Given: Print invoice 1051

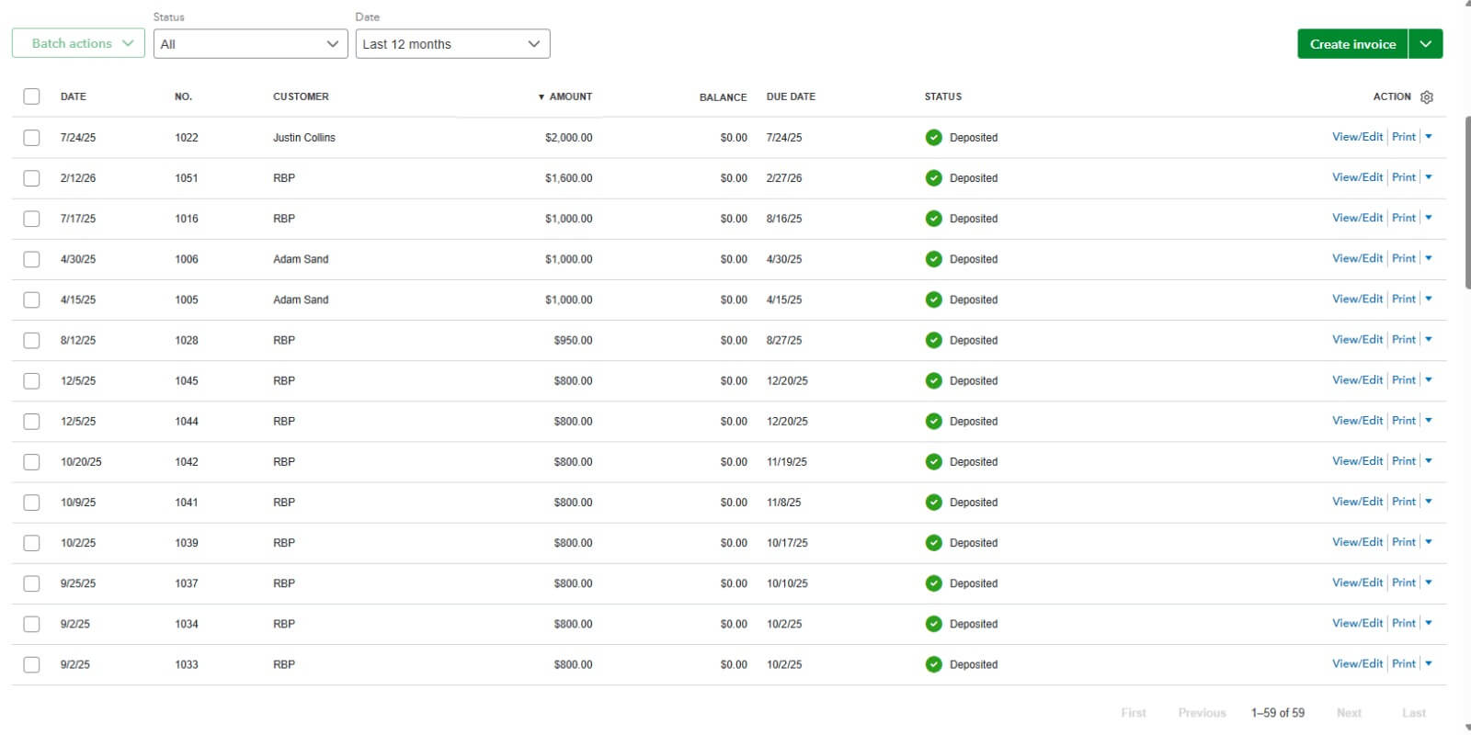Looking at the screenshot, I should click(x=1404, y=177).
